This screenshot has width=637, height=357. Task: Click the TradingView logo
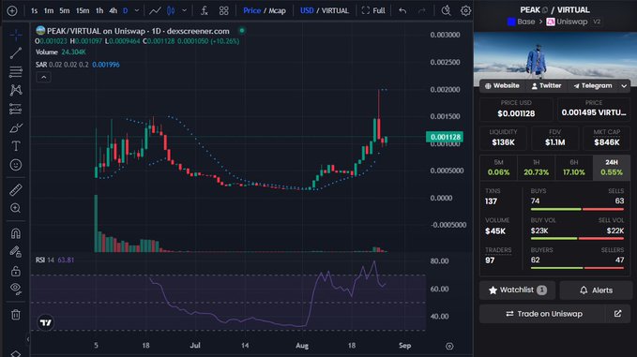point(45,322)
